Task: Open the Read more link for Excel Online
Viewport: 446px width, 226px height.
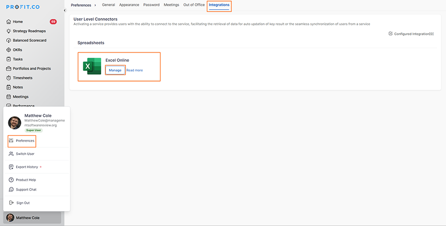Action: click(134, 70)
